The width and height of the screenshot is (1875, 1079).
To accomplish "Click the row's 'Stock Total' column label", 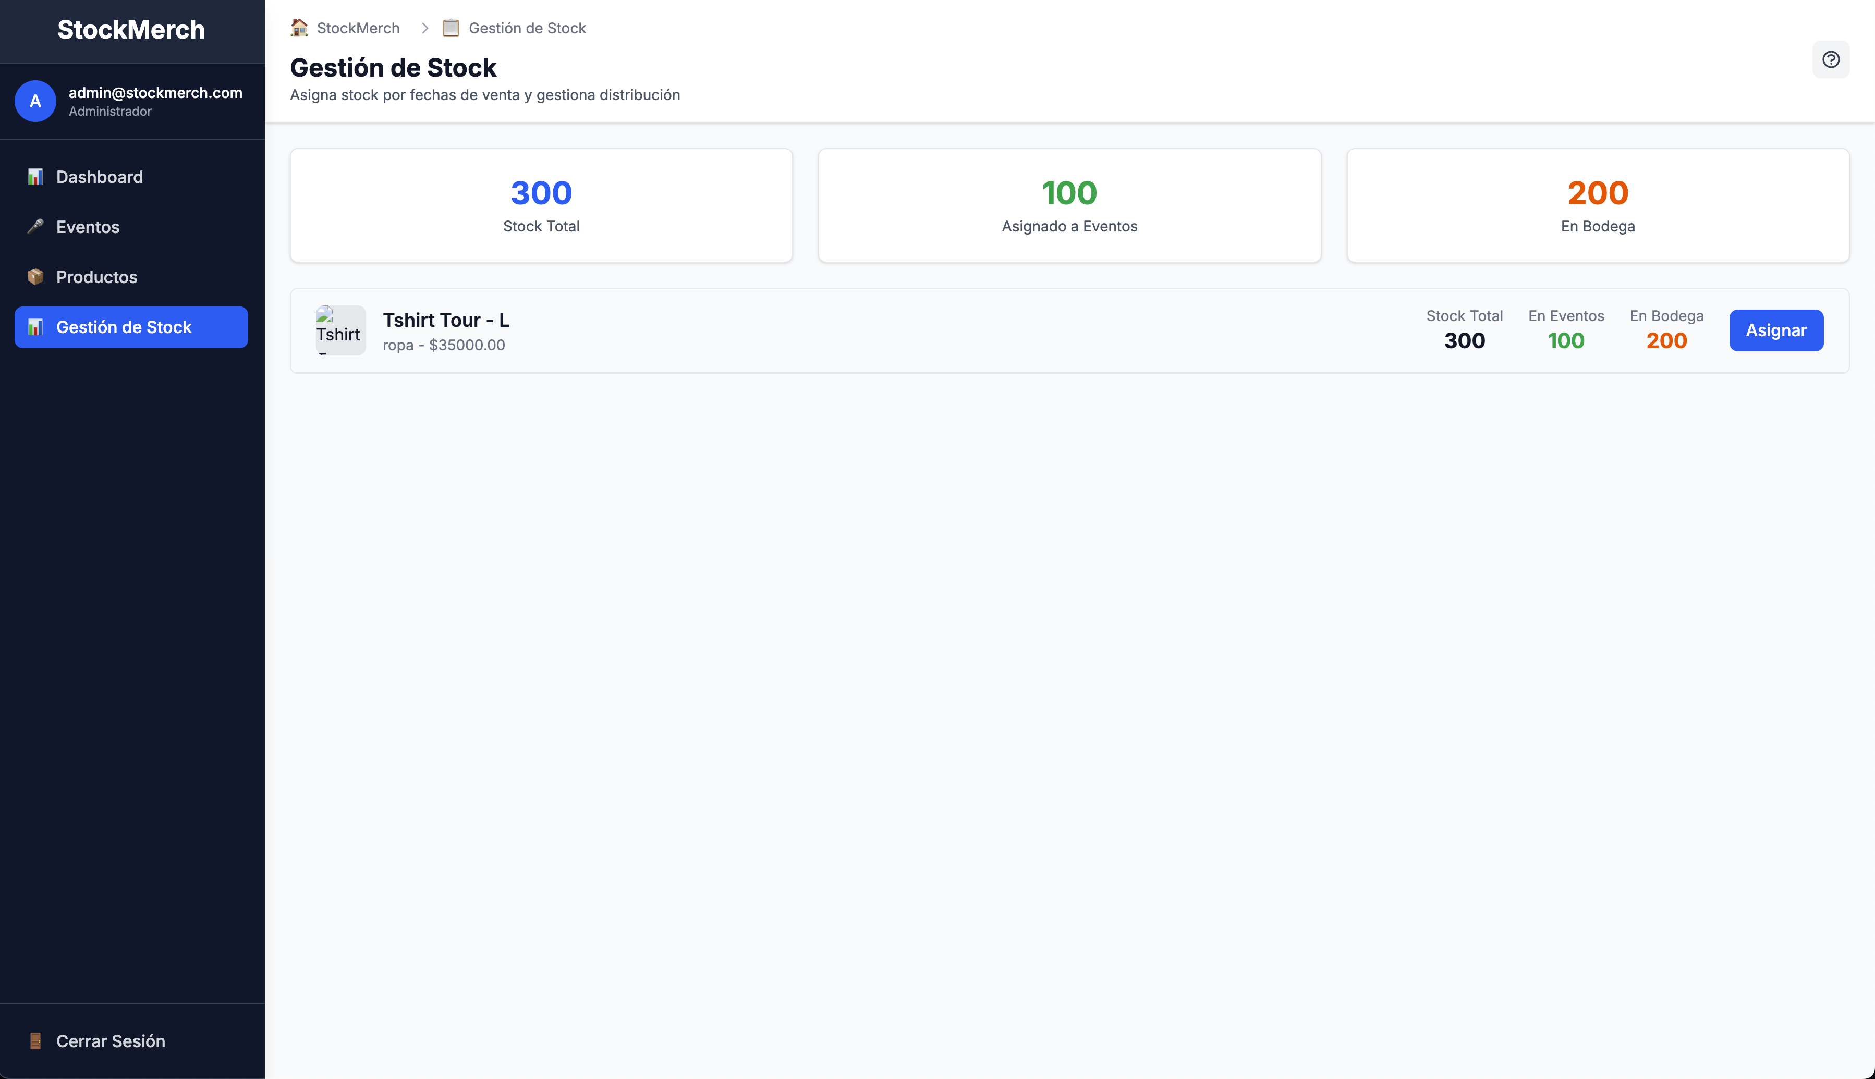I will [x=1464, y=316].
